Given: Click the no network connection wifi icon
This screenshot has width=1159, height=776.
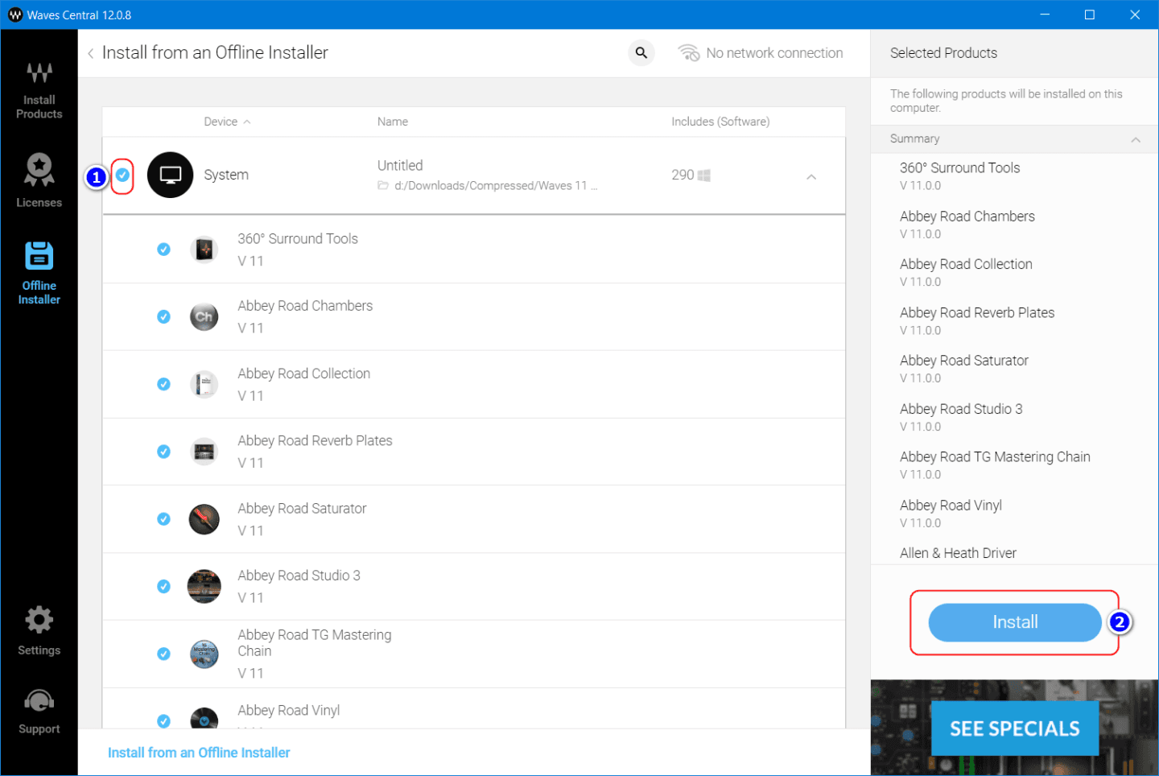Looking at the screenshot, I should [689, 53].
